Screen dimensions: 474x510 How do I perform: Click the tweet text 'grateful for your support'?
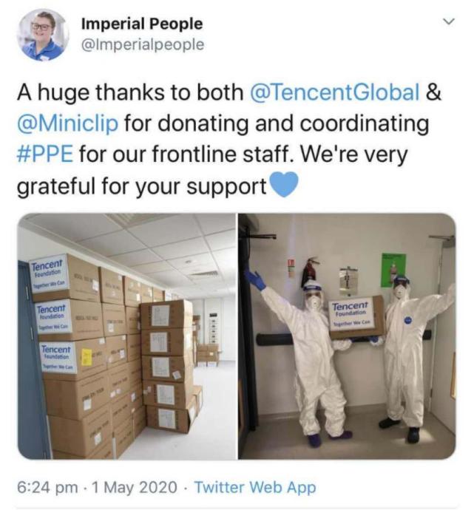(141, 187)
